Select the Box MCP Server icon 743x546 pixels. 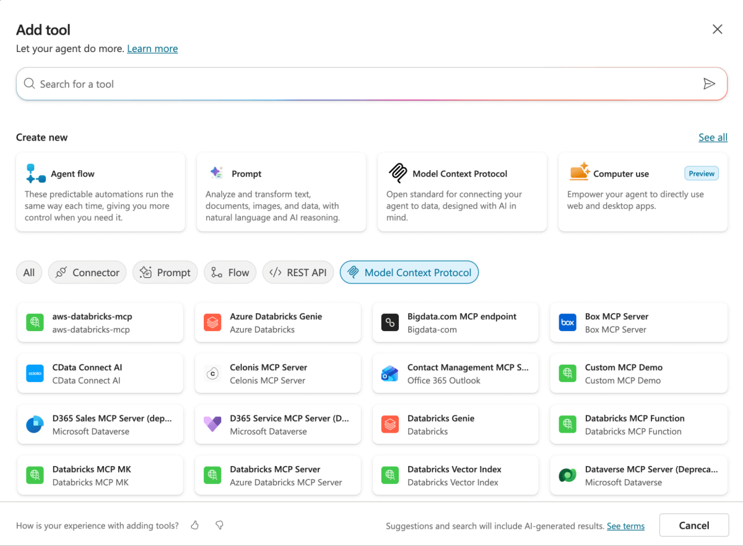(x=567, y=322)
